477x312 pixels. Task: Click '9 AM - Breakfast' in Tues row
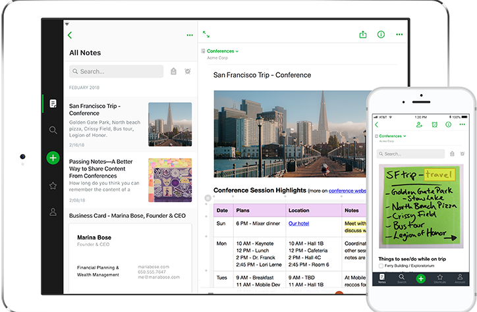pyautogui.click(x=255, y=277)
